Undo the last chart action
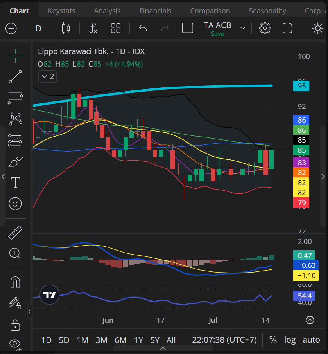Screen dimensions: 328x354 [x=143, y=29]
